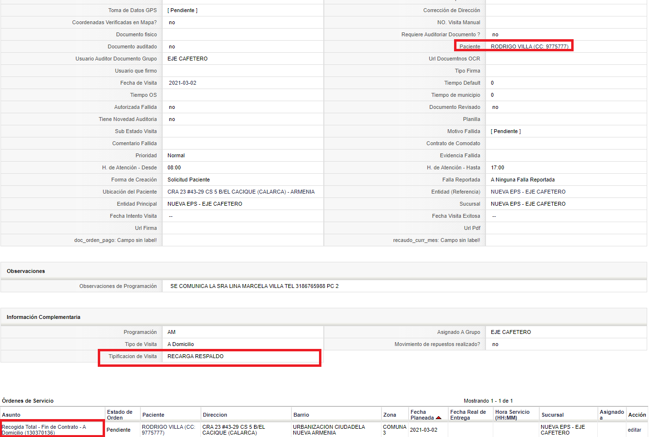Screen dimensions: 653x437
Task: Select the Observaciones de Programación text
Action: coord(255,286)
